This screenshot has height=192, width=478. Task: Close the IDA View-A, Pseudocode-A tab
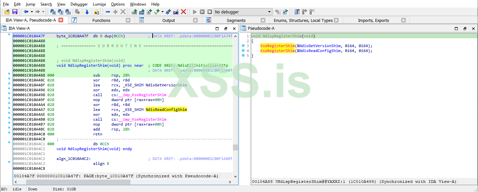click(60, 20)
